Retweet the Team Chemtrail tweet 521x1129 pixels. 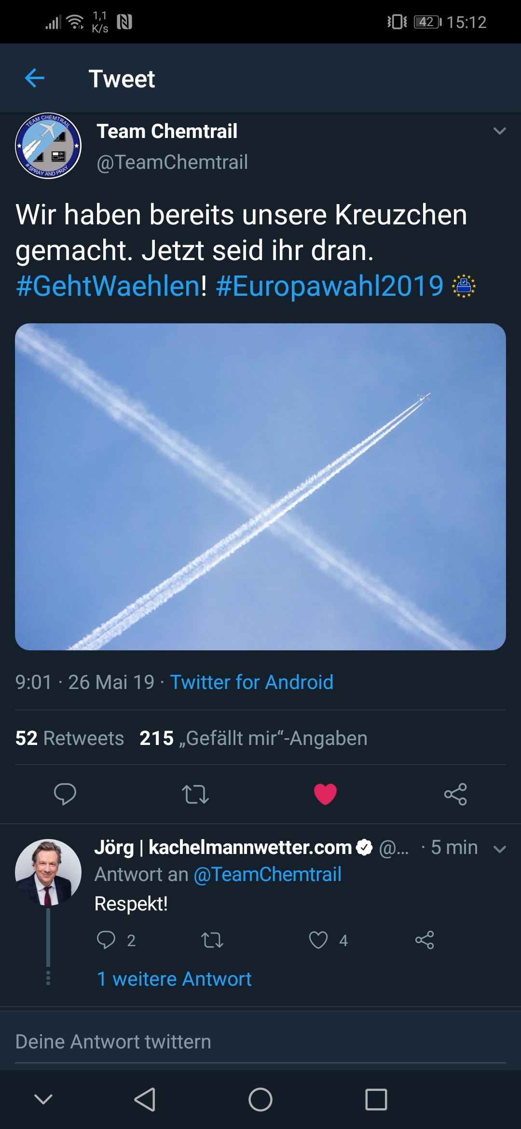tap(195, 794)
